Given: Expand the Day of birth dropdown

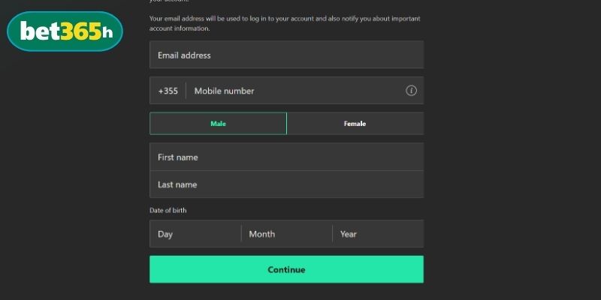Looking at the screenshot, I should 195,234.
